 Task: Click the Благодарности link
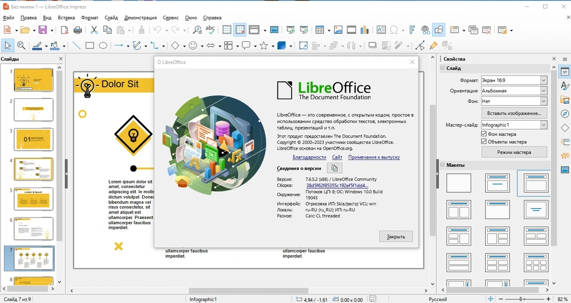coord(309,157)
